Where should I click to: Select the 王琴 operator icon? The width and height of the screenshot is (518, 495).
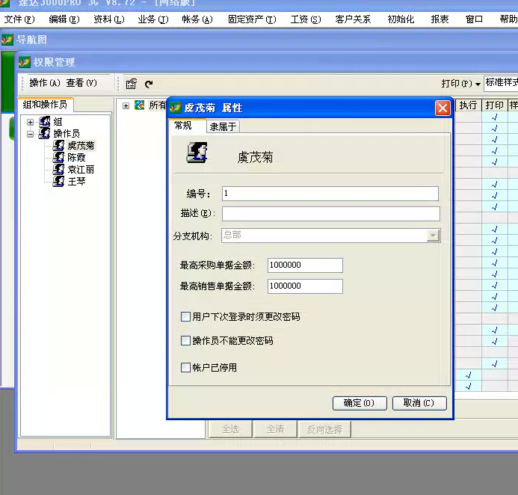coord(59,181)
